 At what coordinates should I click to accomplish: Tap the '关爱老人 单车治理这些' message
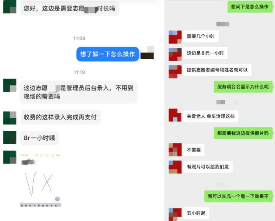(x=211, y=116)
